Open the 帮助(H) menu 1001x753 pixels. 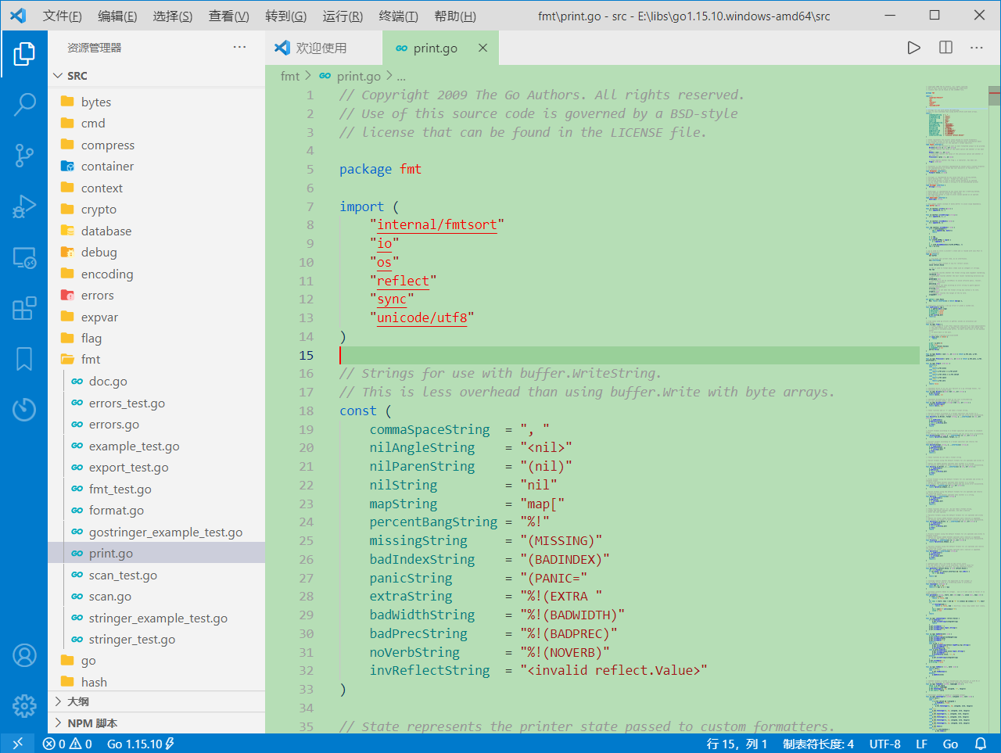[x=454, y=16]
